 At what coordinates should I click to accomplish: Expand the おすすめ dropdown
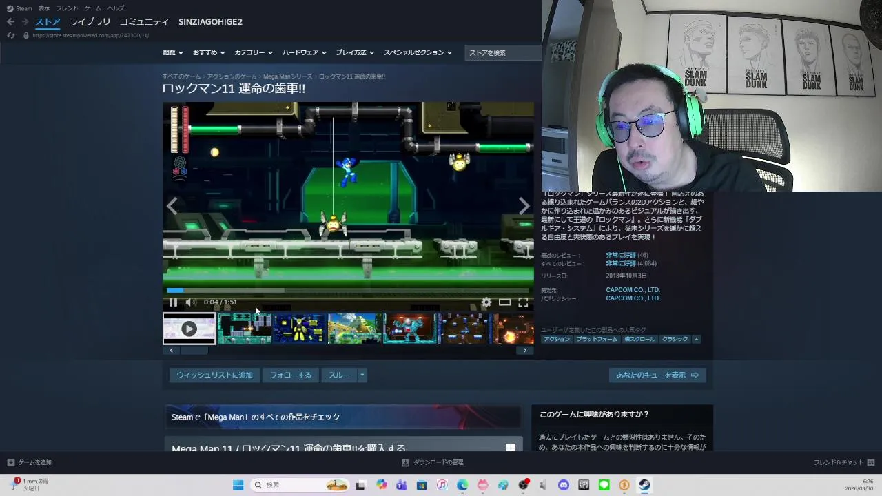(209, 52)
